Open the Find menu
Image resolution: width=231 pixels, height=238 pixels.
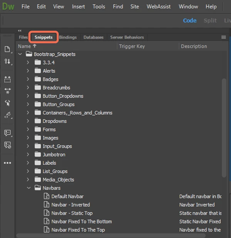tap(118, 7)
